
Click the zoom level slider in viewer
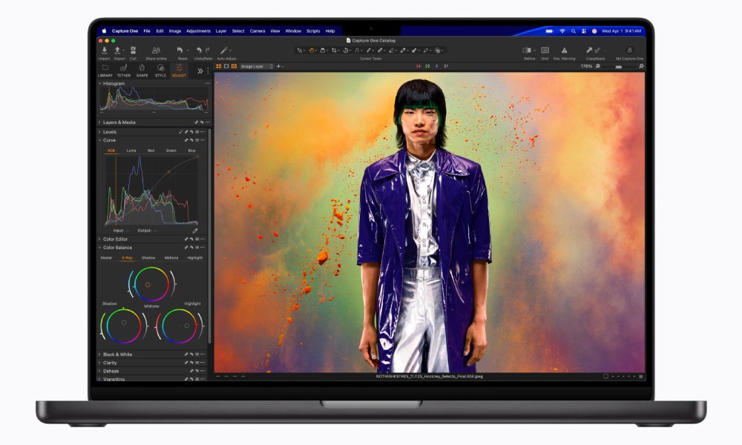click(x=617, y=66)
